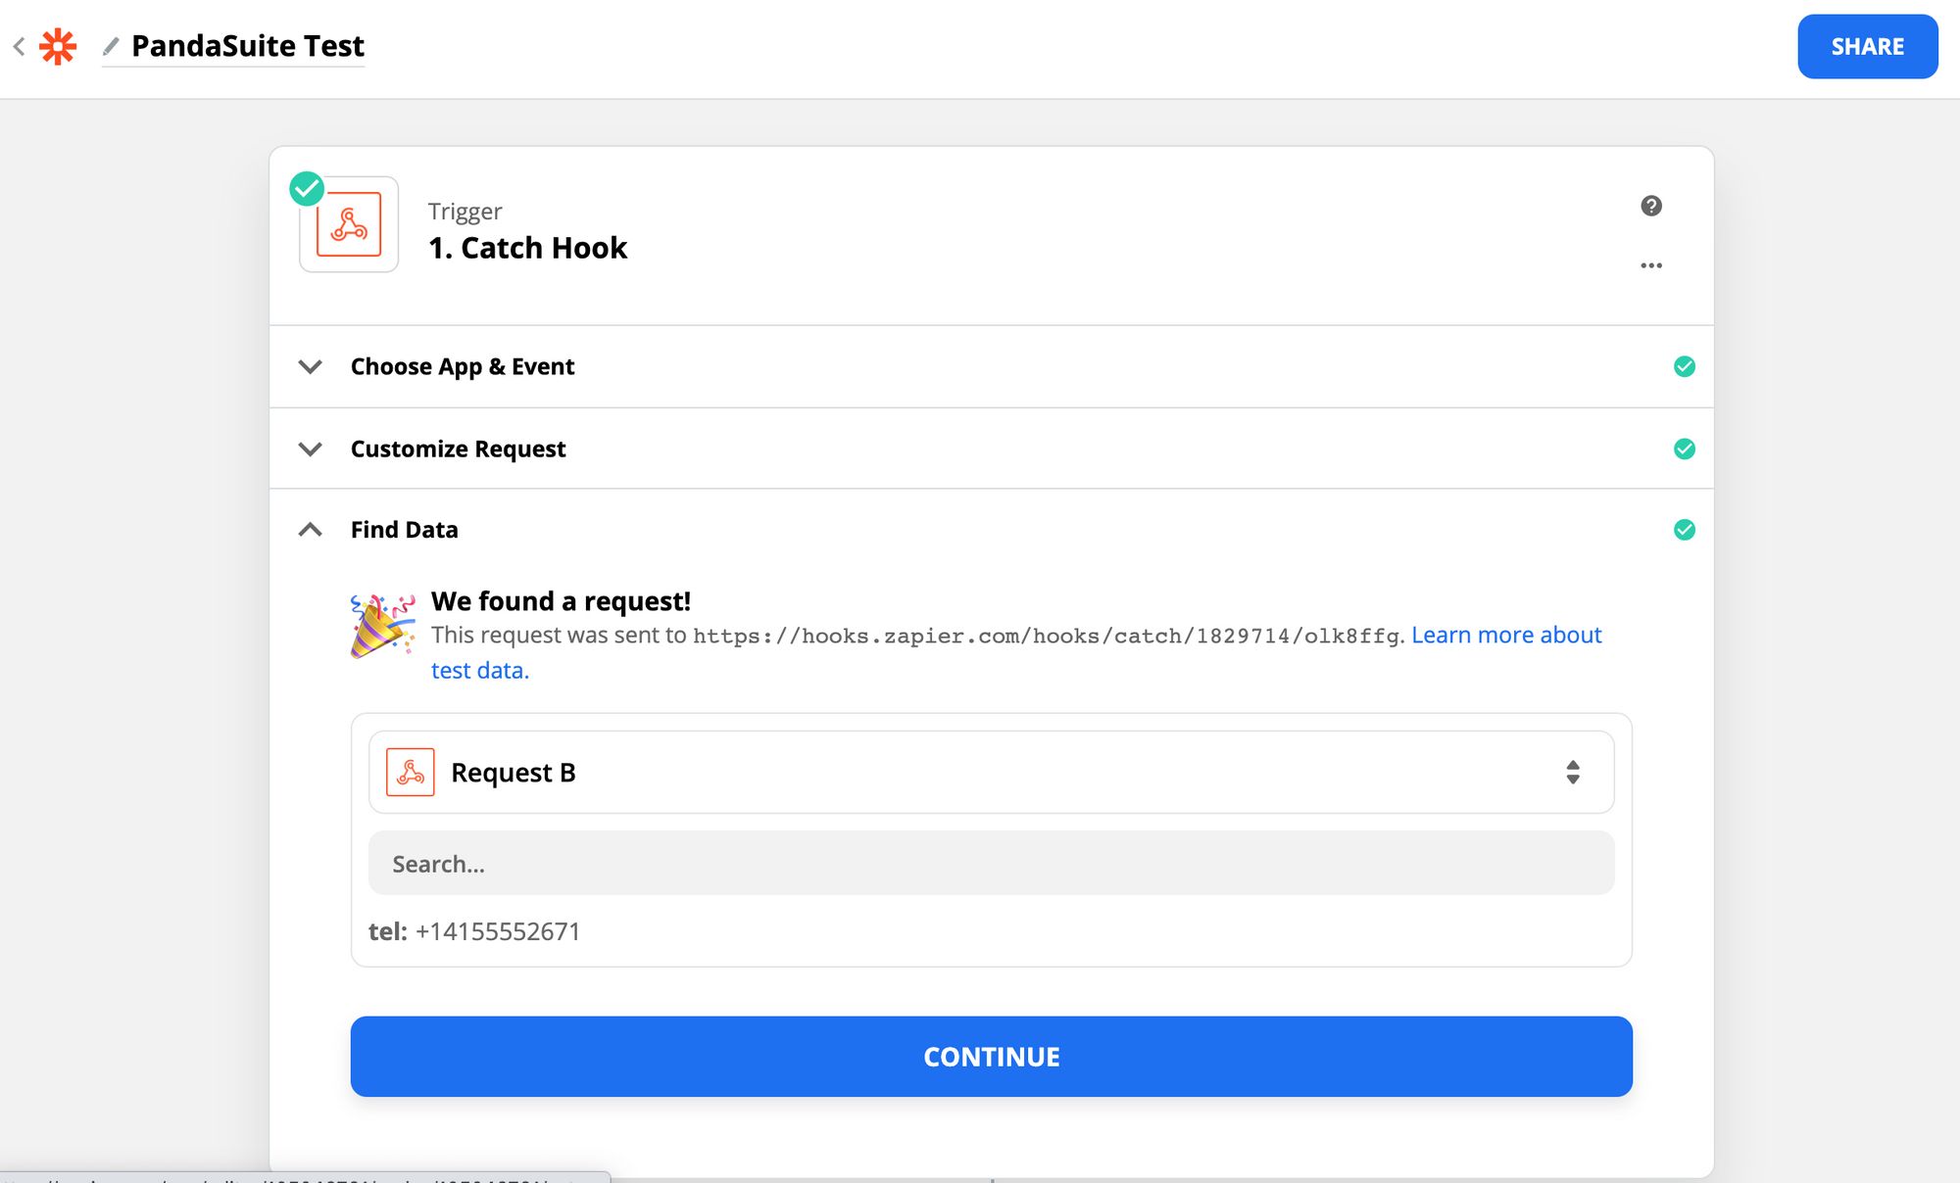Select the Catch Hook webhook icon
This screenshot has height=1183, width=1960.
348,224
